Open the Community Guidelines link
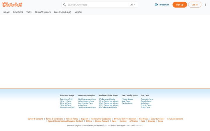This screenshot has height=131, width=210. pos(101,119)
